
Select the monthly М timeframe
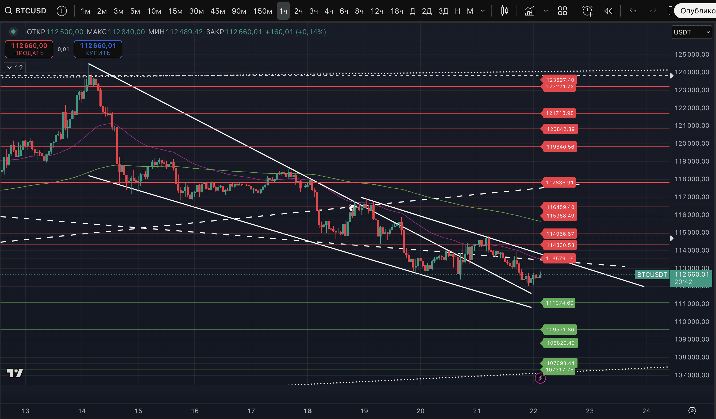tap(470, 11)
